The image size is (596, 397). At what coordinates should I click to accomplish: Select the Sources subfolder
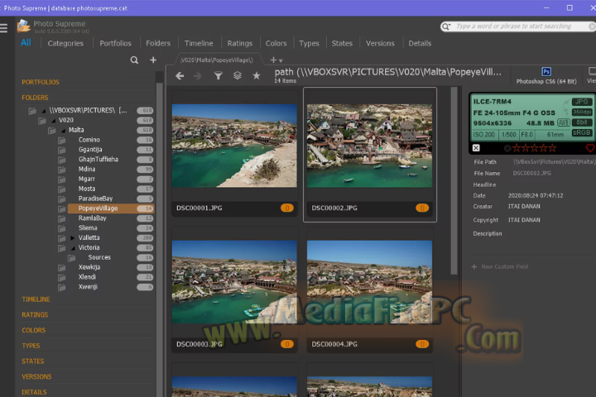pos(99,257)
